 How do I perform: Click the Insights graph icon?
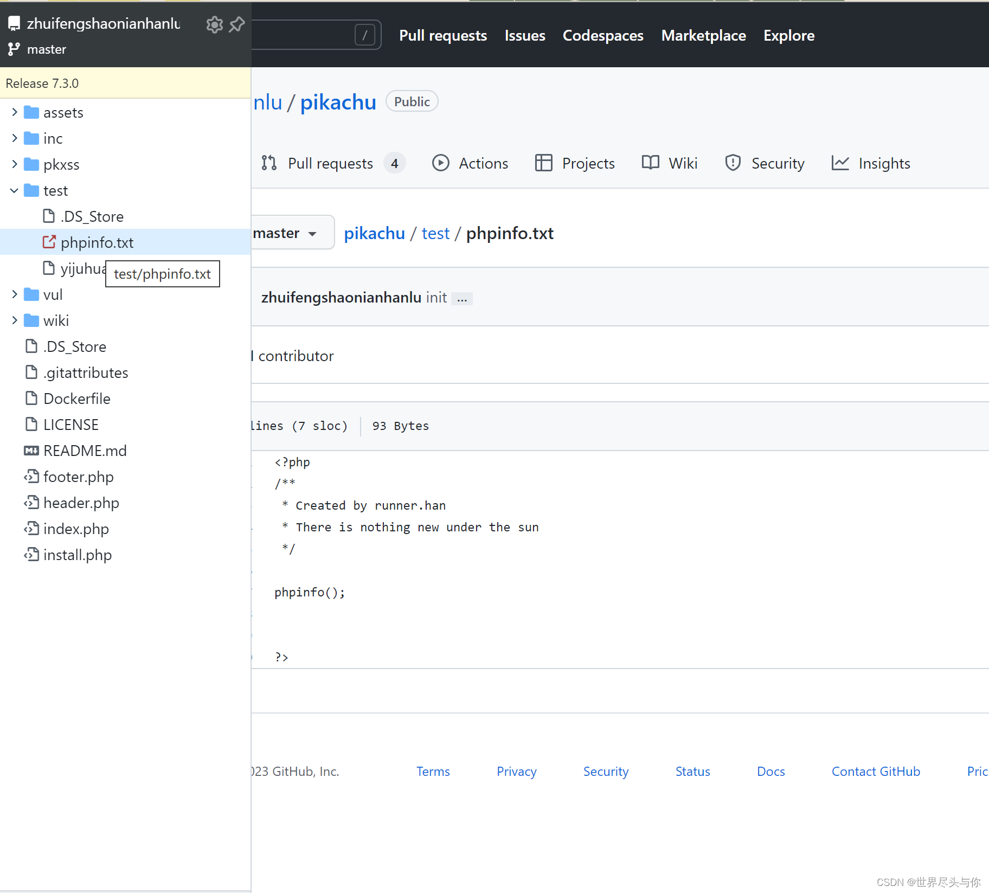(840, 163)
